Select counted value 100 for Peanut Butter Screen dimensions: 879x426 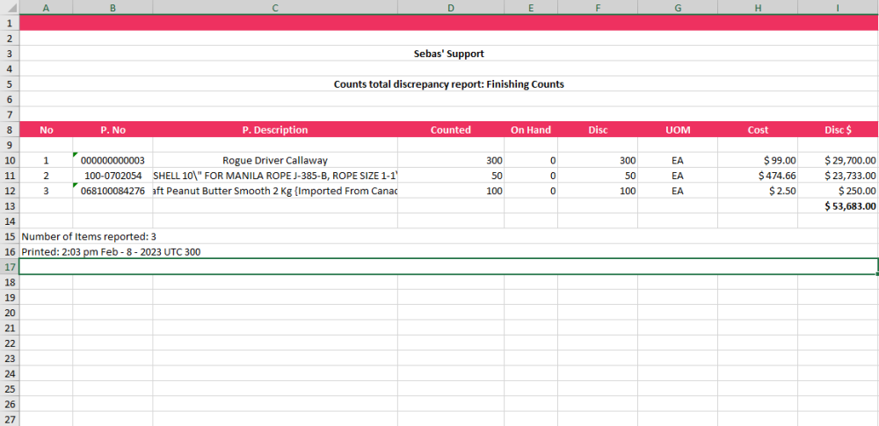click(451, 191)
